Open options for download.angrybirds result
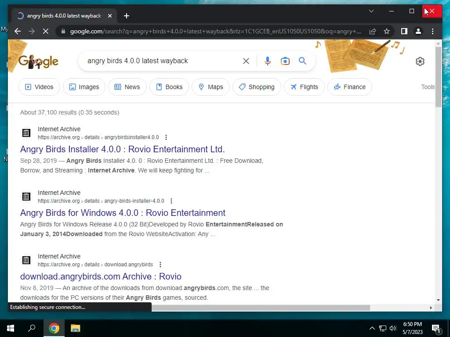This screenshot has height=337, width=450. tap(160, 265)
